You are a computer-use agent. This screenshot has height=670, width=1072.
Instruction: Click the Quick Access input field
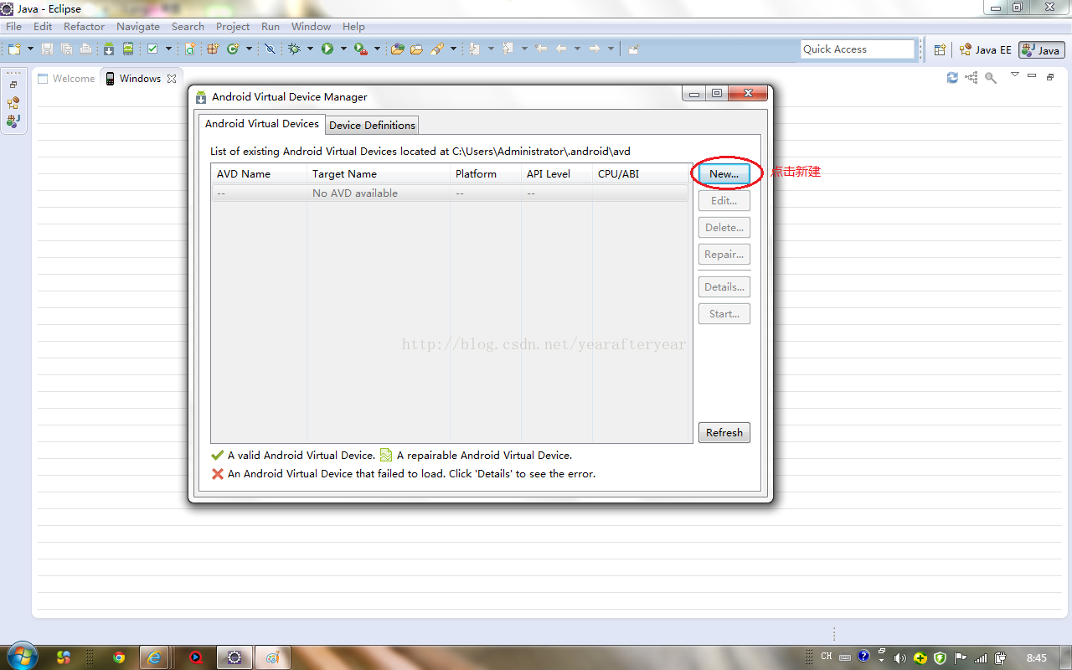pos(857,49)
